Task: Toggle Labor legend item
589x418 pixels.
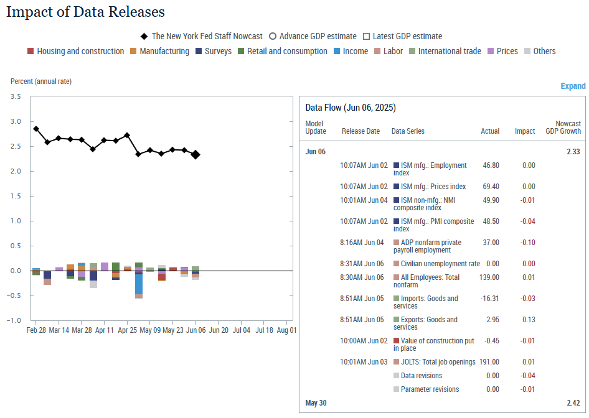Action: coord(389,51)
